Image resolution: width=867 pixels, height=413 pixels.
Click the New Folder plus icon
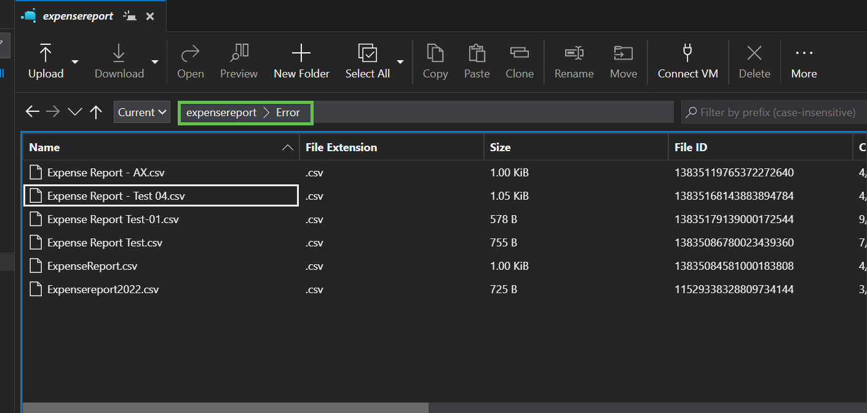301,54
